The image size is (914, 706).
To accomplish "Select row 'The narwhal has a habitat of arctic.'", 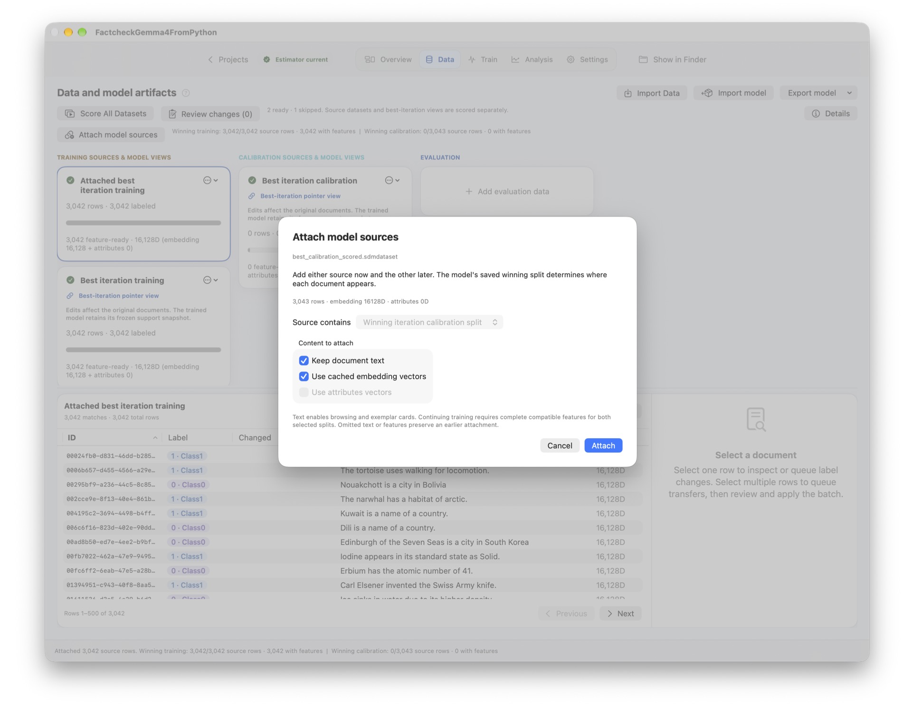I will click(x=352, y=499).
